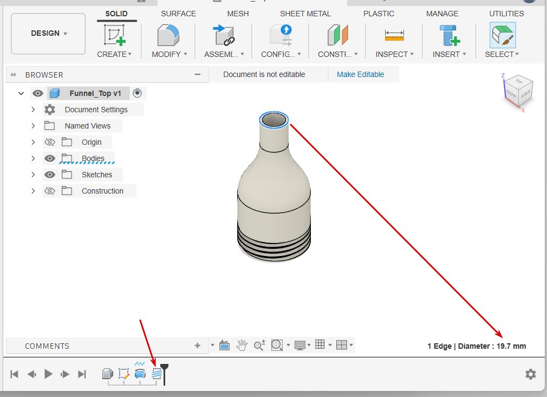Step back one timeline feature
The height and width of the screenshot is (397, 547).
pos(31,374)
